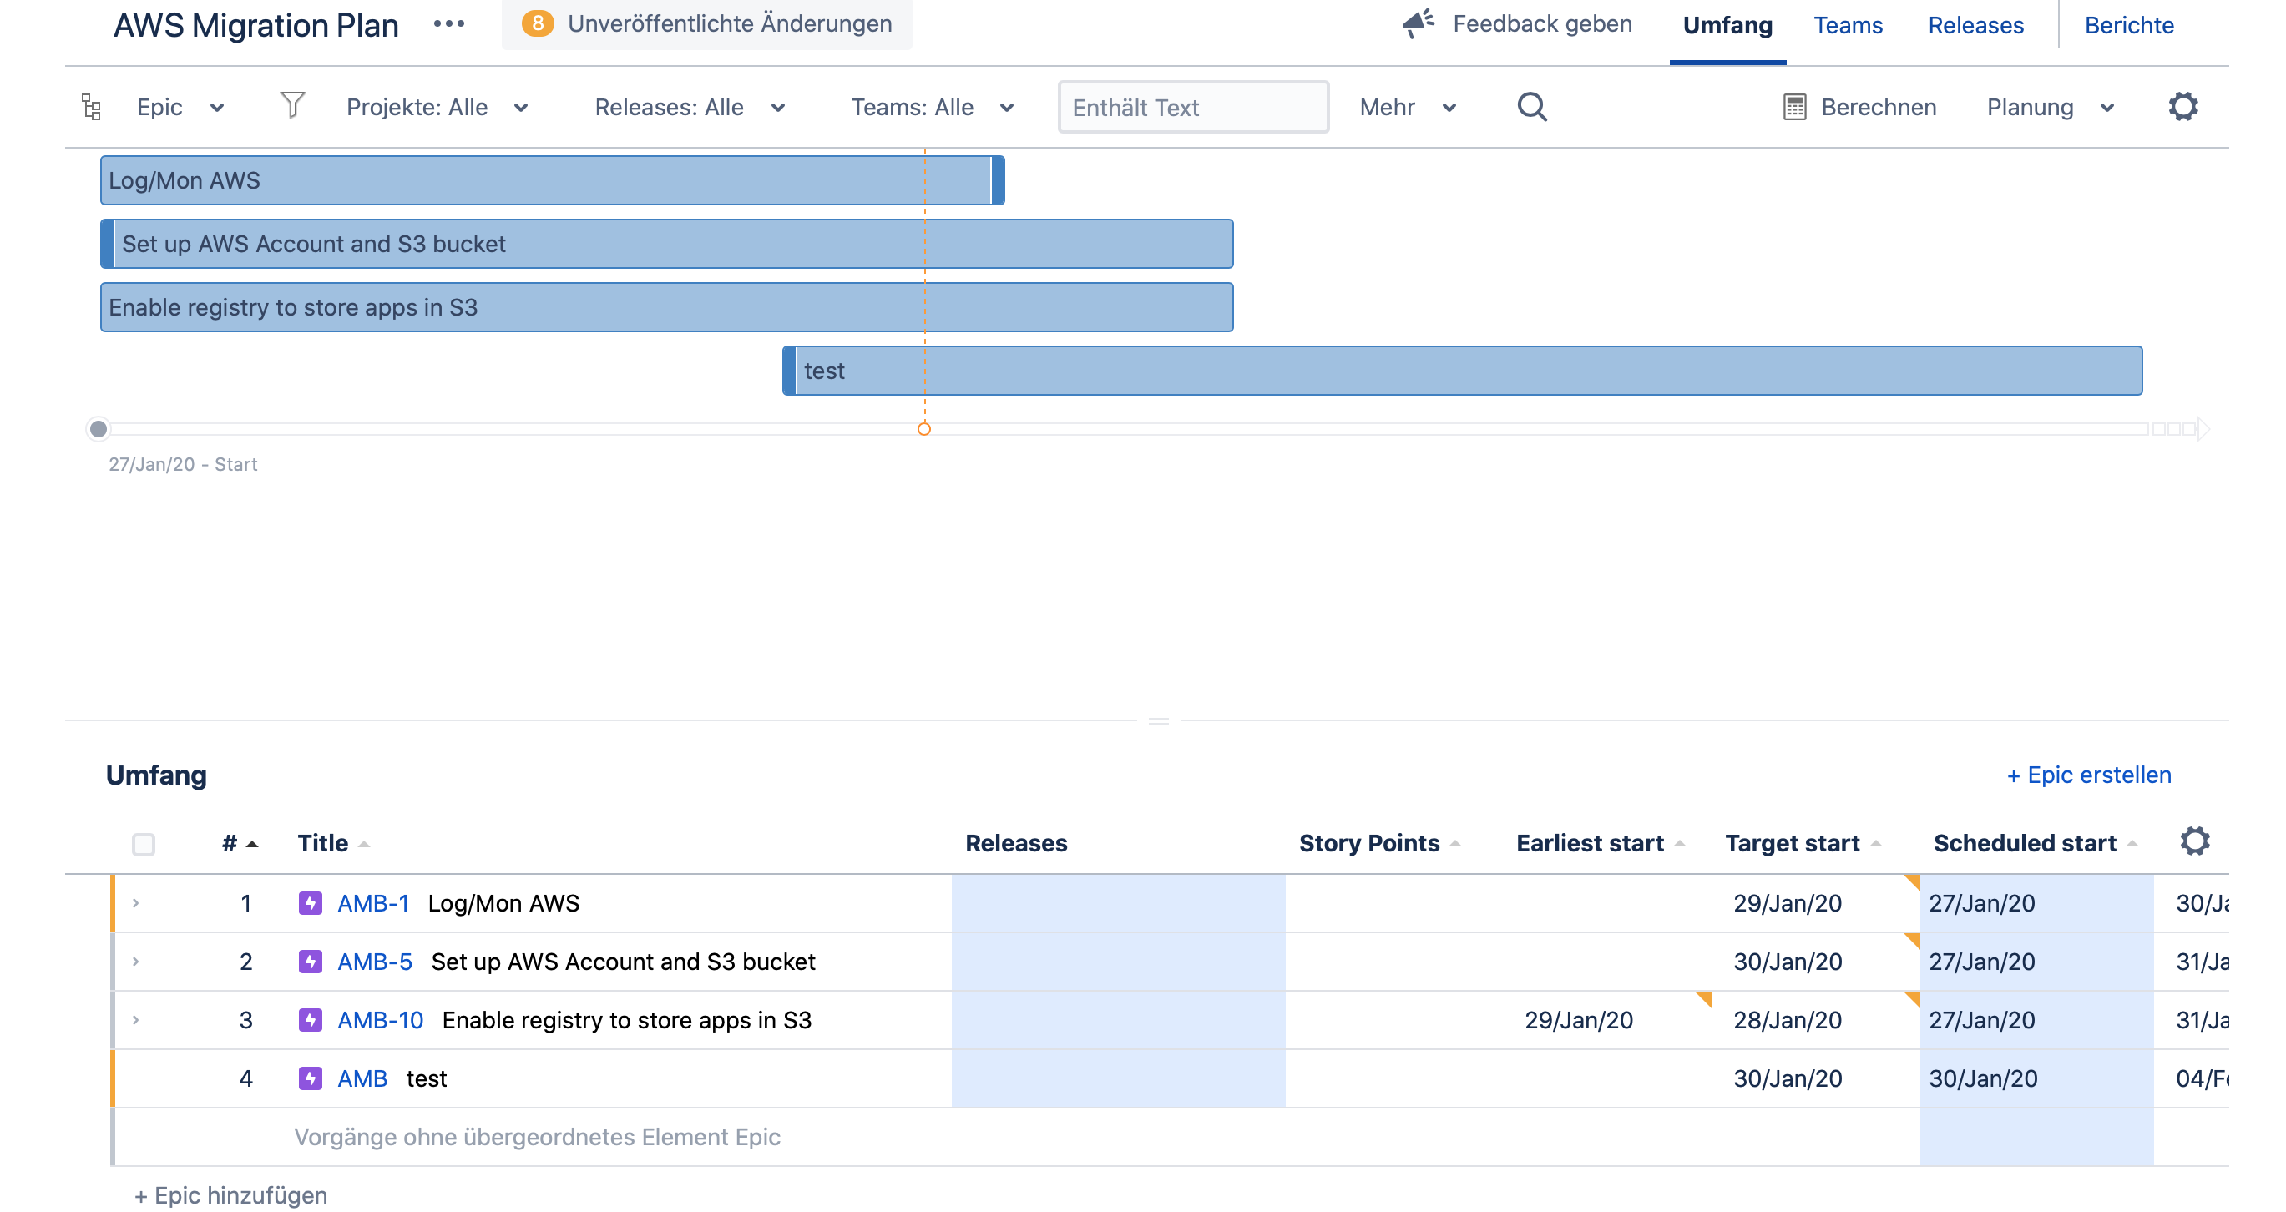Click the orange today marker on timeline
Viewport: 2286px width, 1212px height.
923,429
